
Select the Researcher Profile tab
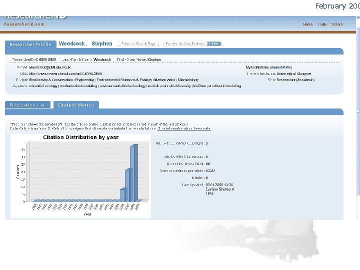pyautogui.click(x=30, y=44)
